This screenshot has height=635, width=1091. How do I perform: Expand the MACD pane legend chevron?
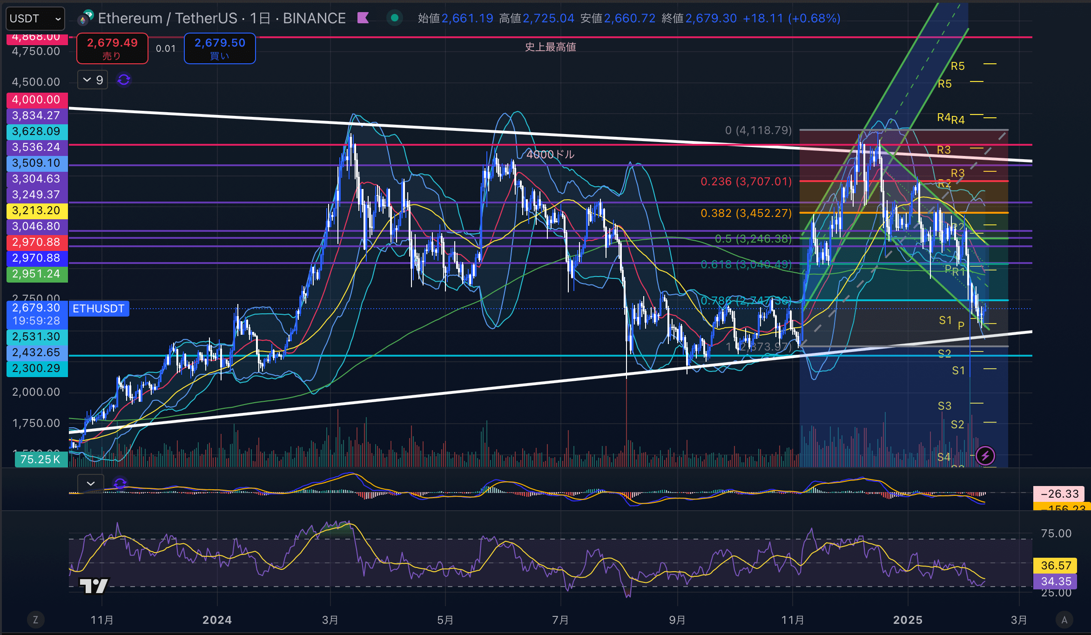coord(91,484)
